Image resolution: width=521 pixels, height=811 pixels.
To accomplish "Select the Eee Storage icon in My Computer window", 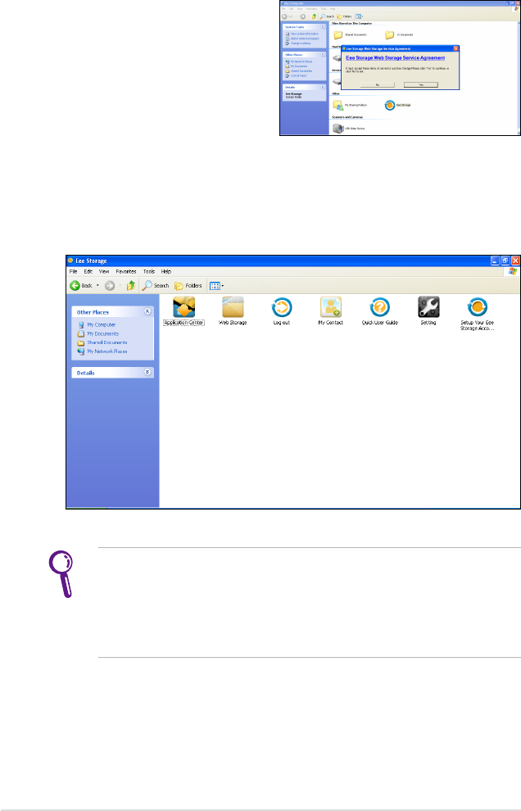I will click(x=390, y=105).
